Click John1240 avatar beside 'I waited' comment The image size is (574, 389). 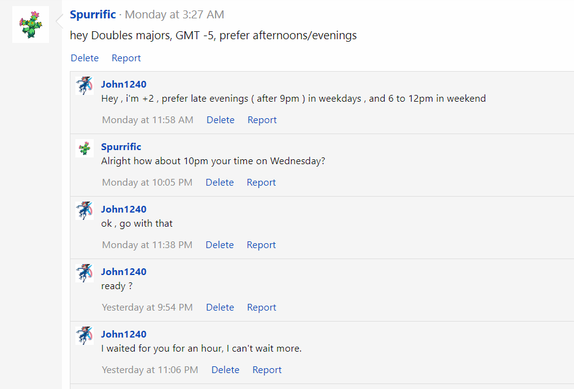pos(85,336)
